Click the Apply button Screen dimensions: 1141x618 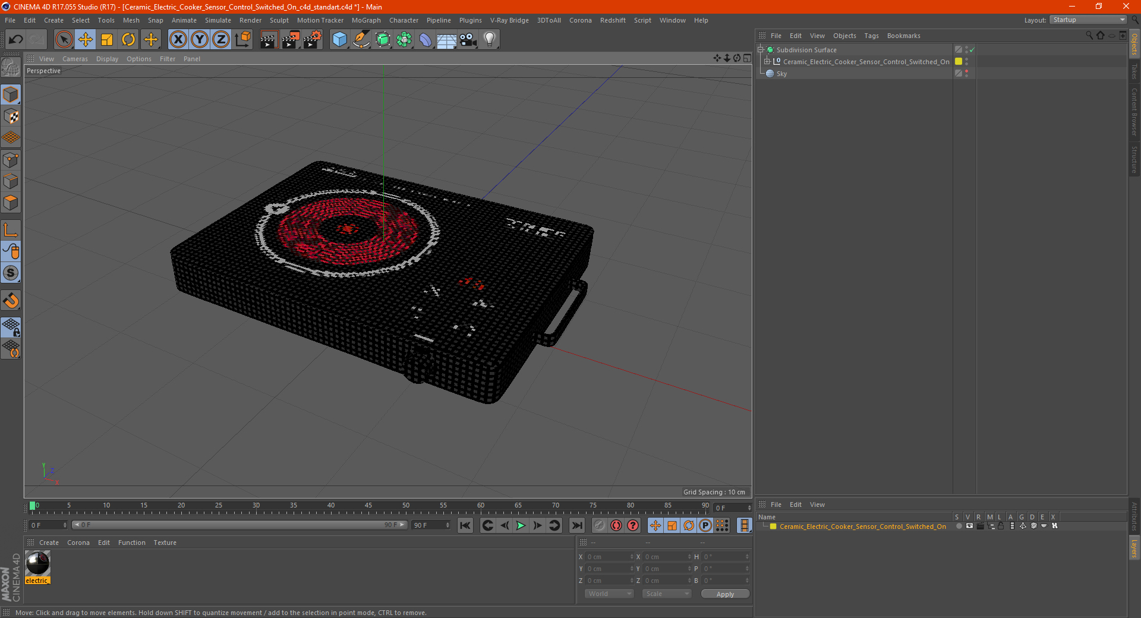coord(725,594)
